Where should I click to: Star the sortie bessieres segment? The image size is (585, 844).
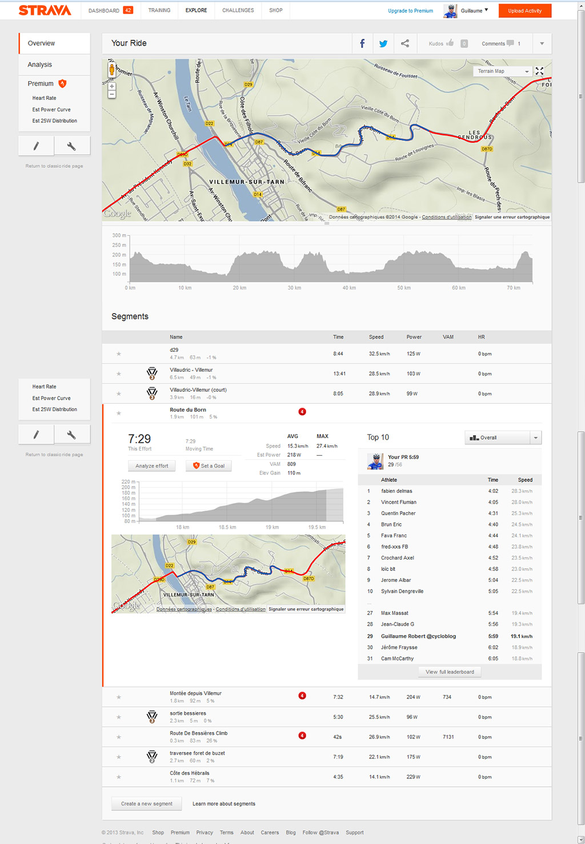(x=119, y=717)
